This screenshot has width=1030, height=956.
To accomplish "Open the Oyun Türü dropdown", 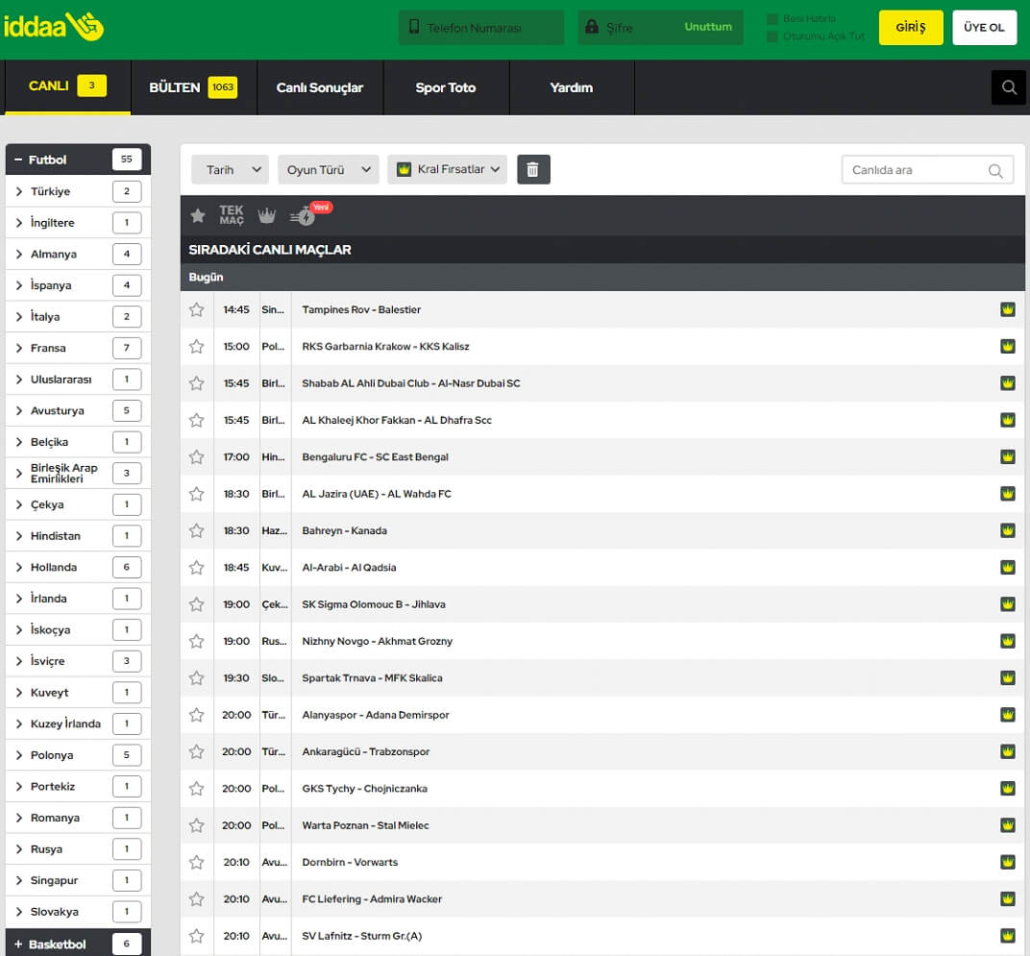I will [x=329, y=169].
